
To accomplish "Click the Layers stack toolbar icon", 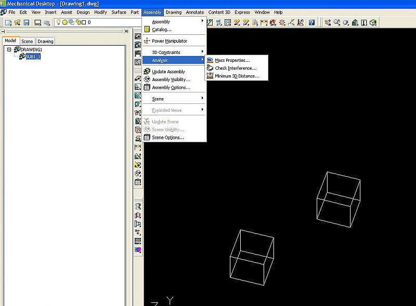I will (47, 22).
